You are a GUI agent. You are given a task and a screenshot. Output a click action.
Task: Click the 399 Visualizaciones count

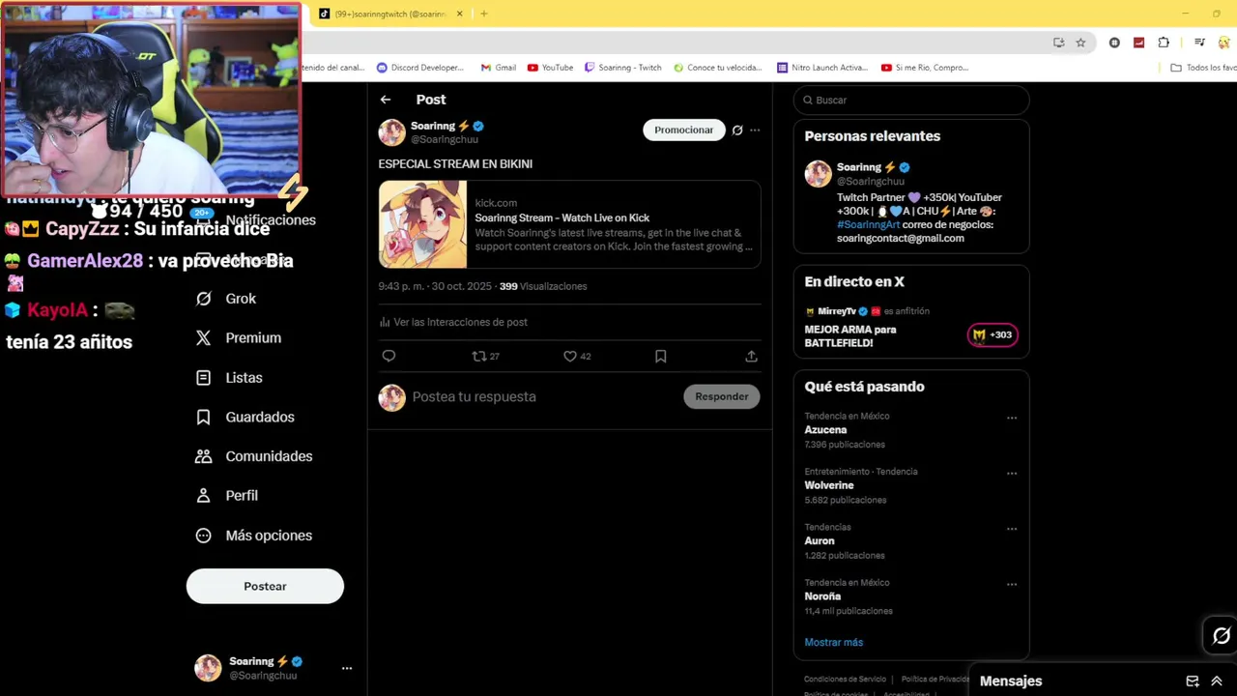pos(543,286)
